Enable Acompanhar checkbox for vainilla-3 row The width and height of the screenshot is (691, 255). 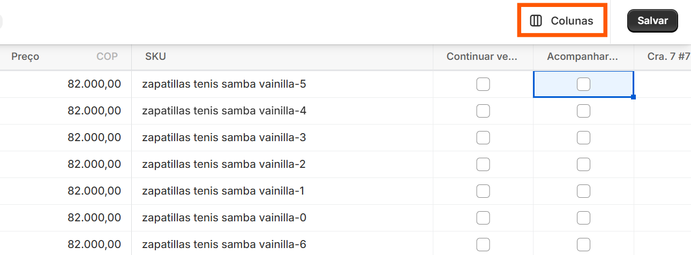[583, 138]
